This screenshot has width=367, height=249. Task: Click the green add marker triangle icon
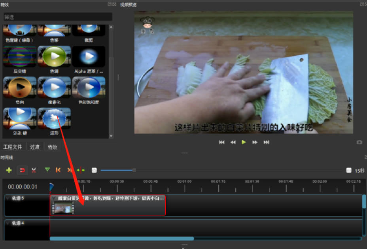47,170
